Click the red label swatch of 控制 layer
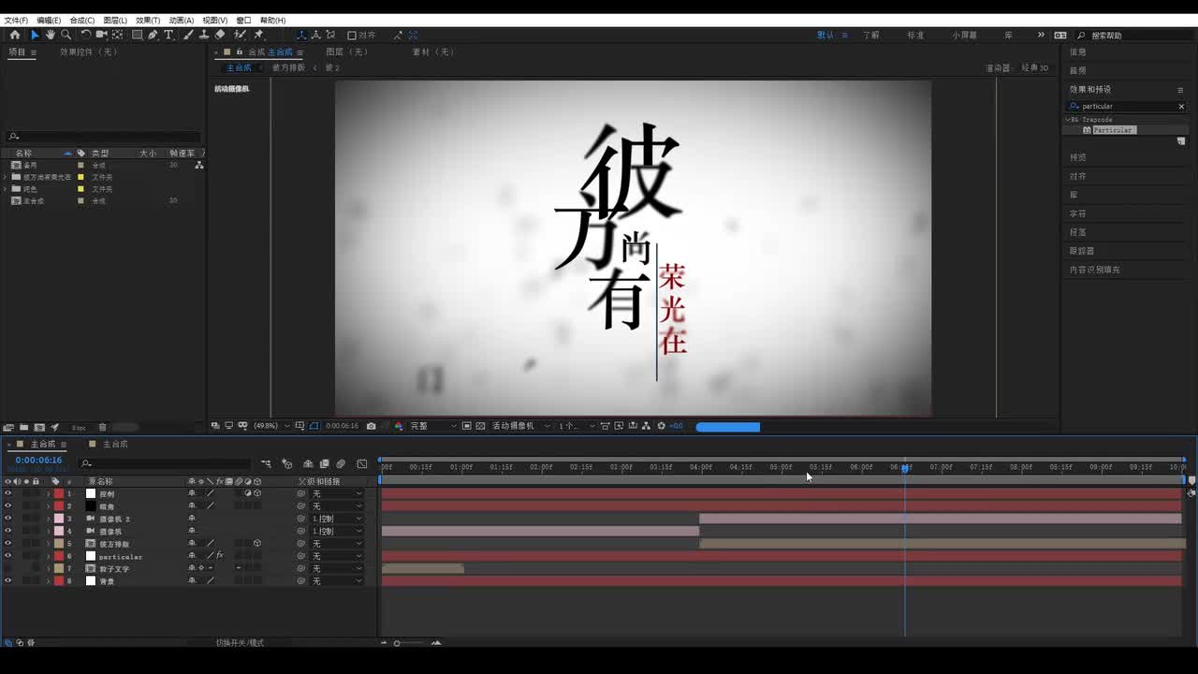This screenshot has height=674, width=1198. point(58,493)
